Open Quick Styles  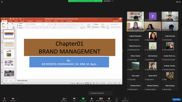point(108,26)
